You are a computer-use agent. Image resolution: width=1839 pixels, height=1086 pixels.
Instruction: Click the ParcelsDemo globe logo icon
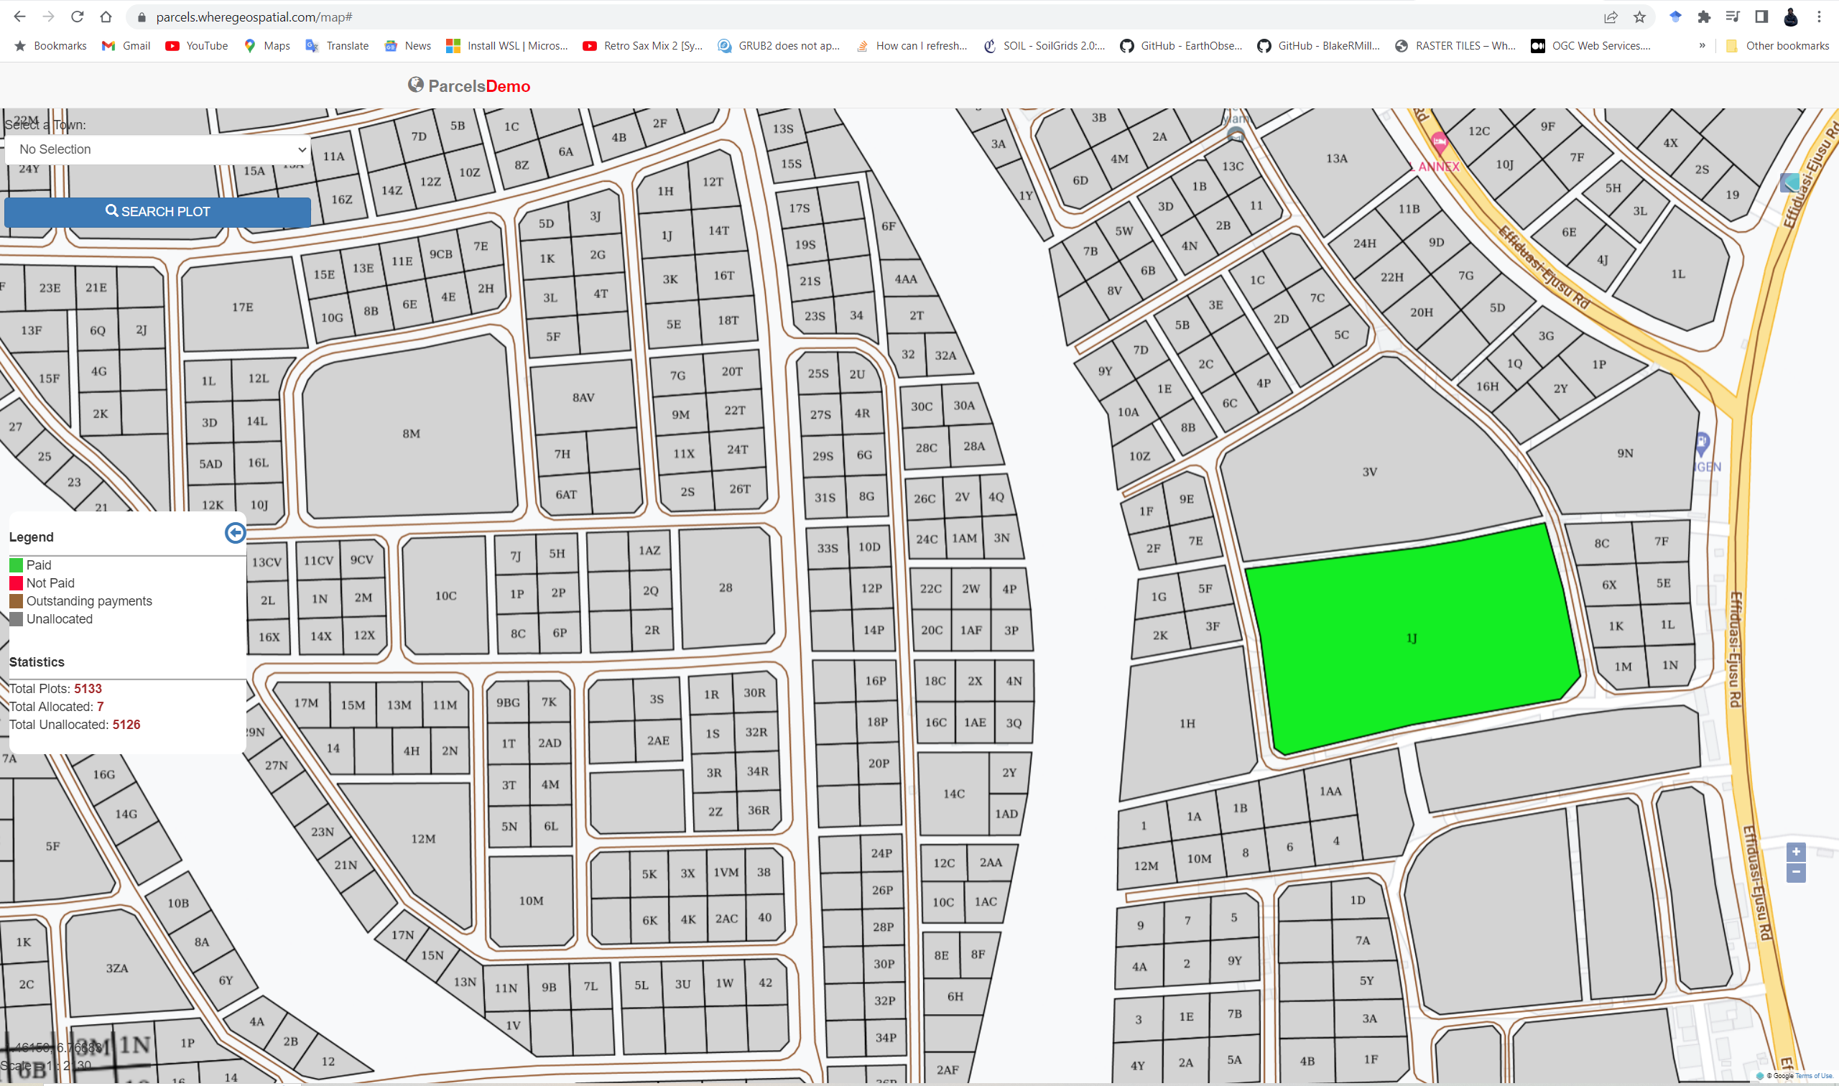[416, 85]
